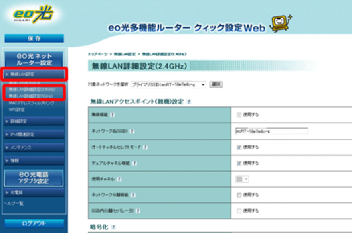Collapse the 無線LAN設定 sidebar section
This screenshot has width=352, height=233.
[34, 74]
